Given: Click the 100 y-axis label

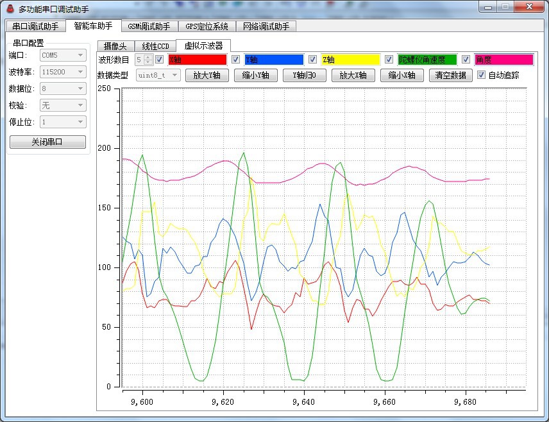Looking at the screenshot, I should point(104,267).
